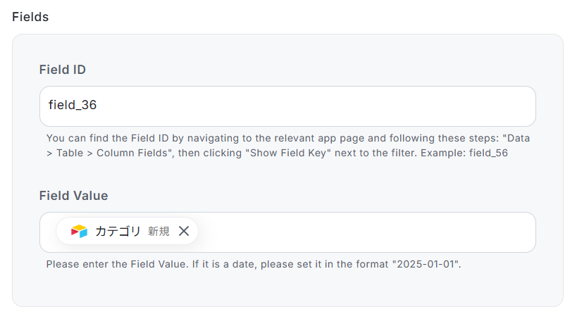577x314 pixels.
Task: Click the "Field ID" label
Action: (63, 70)
